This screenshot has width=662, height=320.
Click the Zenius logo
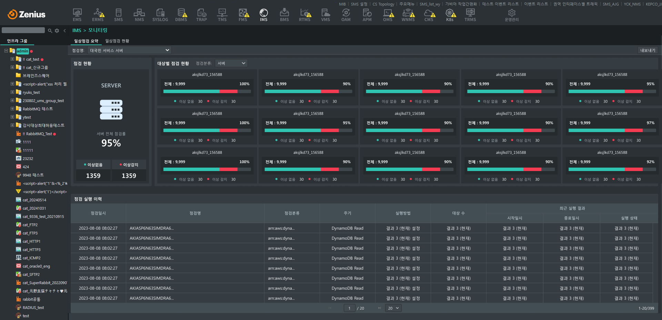point(27,14)
